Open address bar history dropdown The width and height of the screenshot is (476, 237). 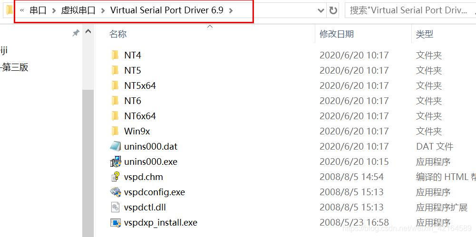(x=321, y=10)
